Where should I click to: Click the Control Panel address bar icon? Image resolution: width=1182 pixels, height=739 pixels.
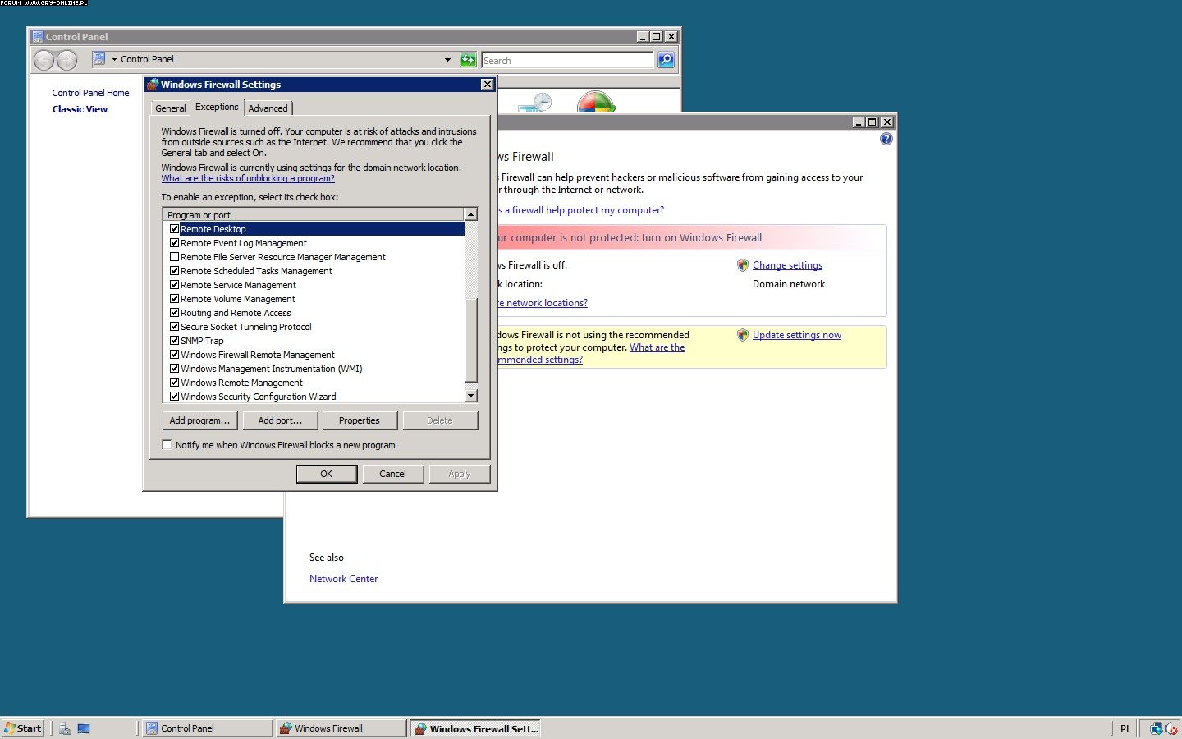[x=99, y=59]
